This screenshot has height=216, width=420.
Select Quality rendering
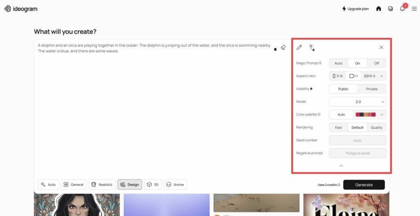click(x=377, y=127)
